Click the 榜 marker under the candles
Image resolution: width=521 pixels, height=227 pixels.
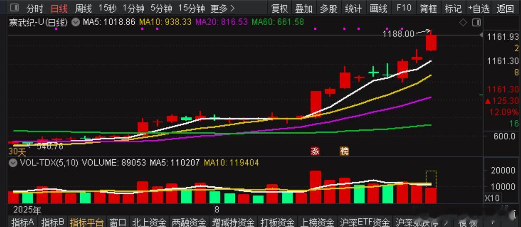pyautogui.click(x=344, y=151)
